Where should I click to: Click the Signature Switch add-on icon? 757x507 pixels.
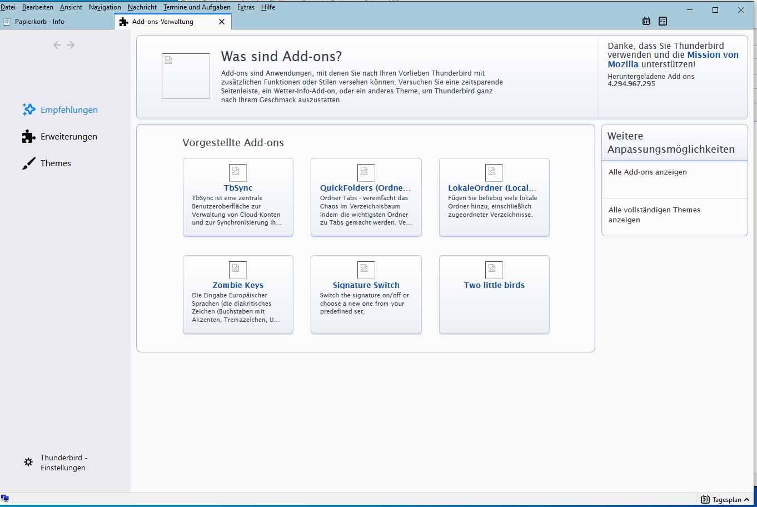(366, 270)
